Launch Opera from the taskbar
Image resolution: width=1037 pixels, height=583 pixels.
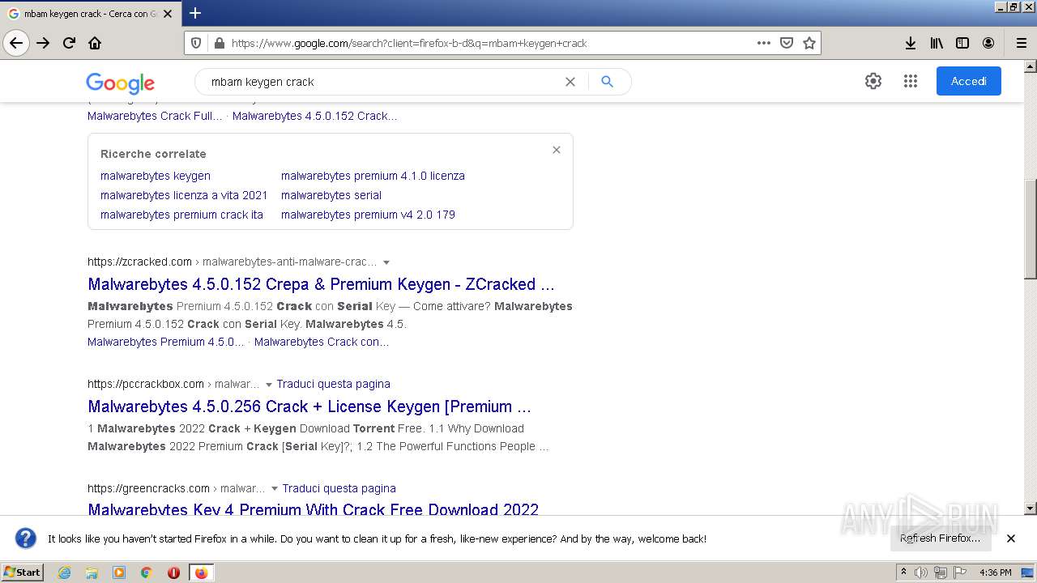pyautogui.click(x=173, y=572)
